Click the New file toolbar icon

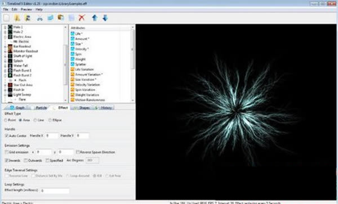7,18
